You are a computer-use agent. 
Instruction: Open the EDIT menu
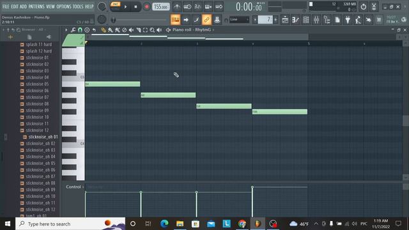(x=15, y=6)
